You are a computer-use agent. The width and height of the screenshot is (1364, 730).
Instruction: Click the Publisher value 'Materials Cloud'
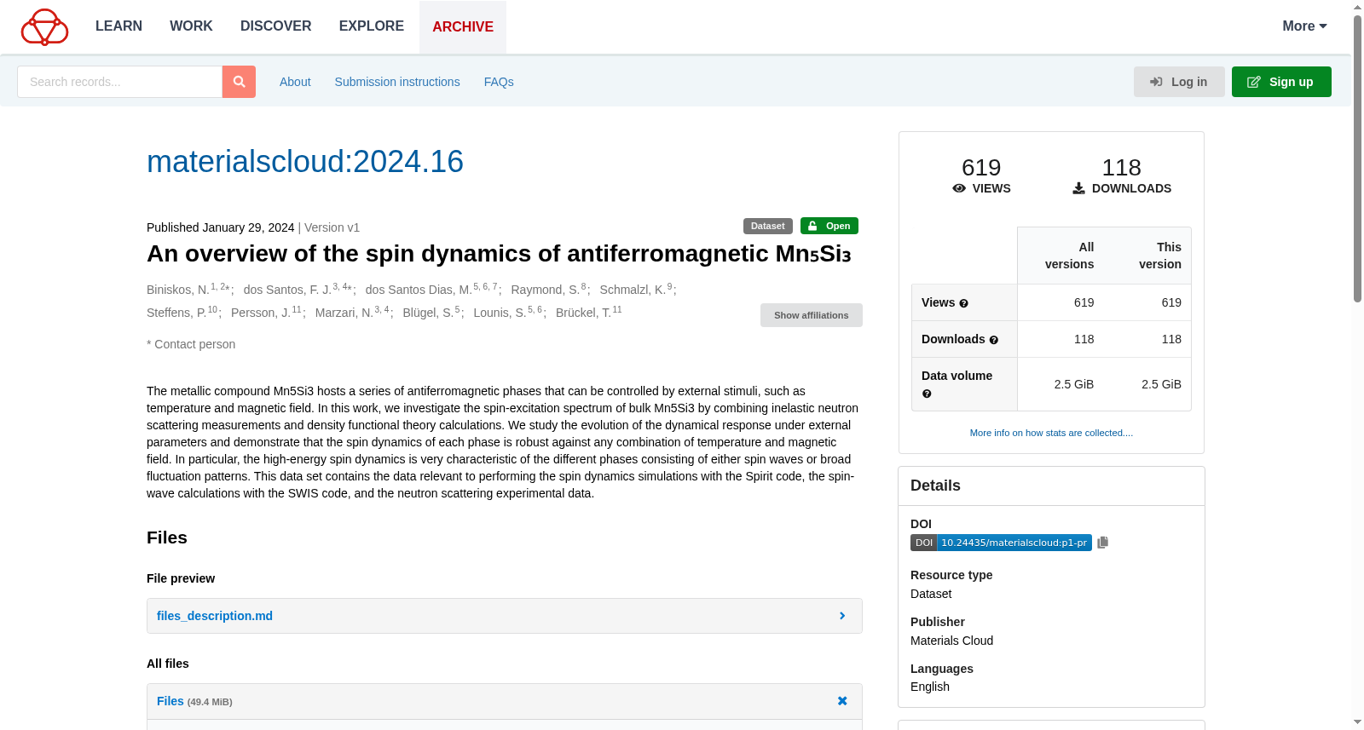click(x=951, y=641)
